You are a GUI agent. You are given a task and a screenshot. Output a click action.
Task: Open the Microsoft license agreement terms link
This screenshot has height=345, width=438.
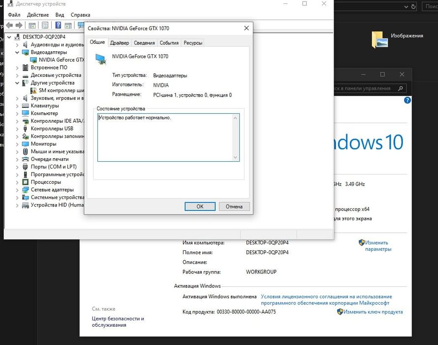pos(326,300)
